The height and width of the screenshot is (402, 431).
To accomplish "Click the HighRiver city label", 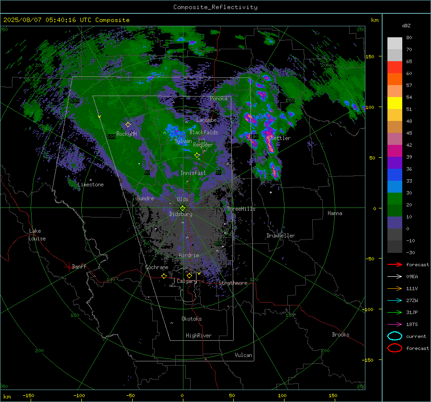I will pos(199,336).
